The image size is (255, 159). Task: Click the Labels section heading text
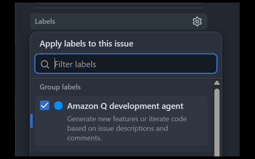45,21
